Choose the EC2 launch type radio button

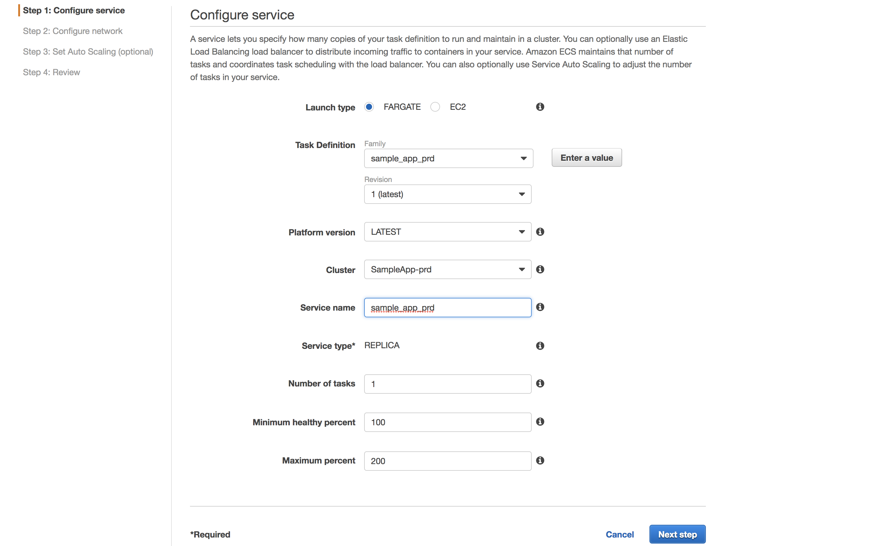click(x=435, y=107)
